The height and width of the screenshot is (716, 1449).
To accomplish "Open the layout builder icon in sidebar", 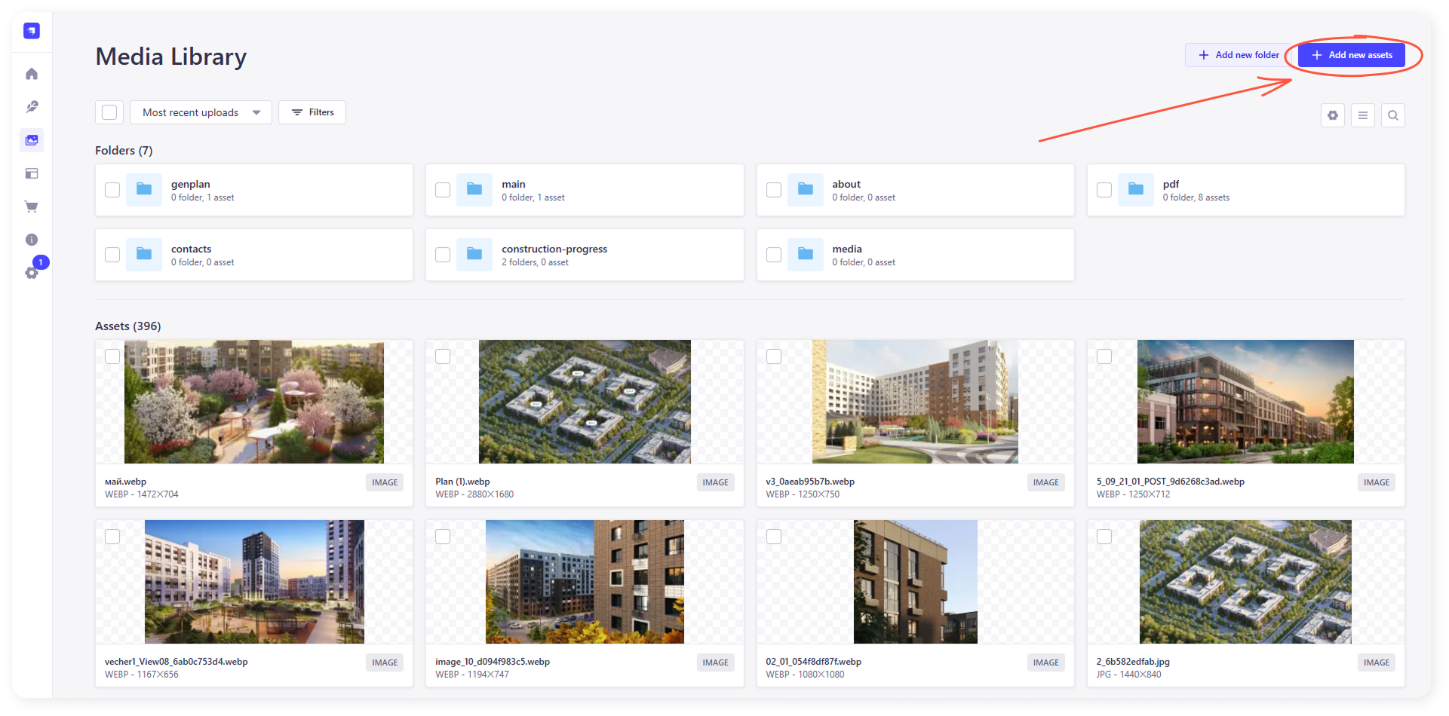I will point(32,173).
